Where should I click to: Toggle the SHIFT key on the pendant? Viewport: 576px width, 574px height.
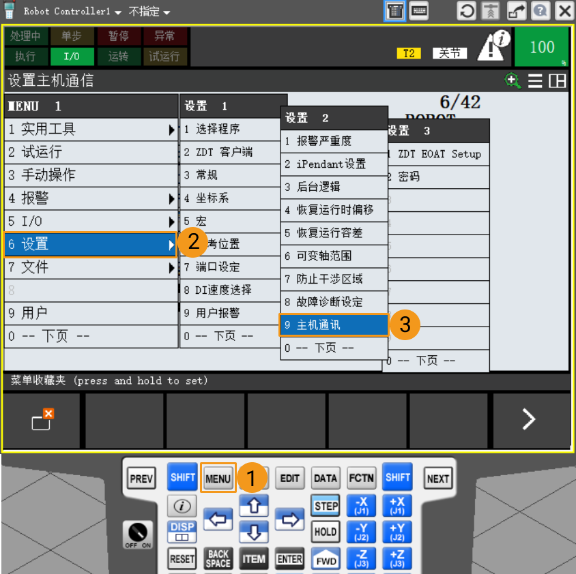[182, 478]
